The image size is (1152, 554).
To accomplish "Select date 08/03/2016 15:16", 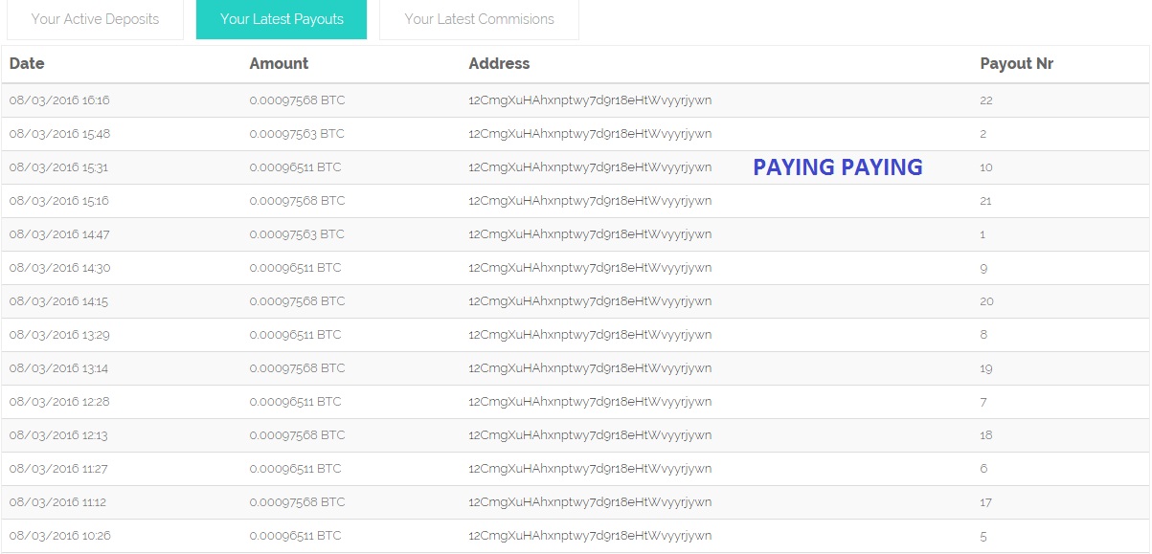I will (x=59, y=201).
